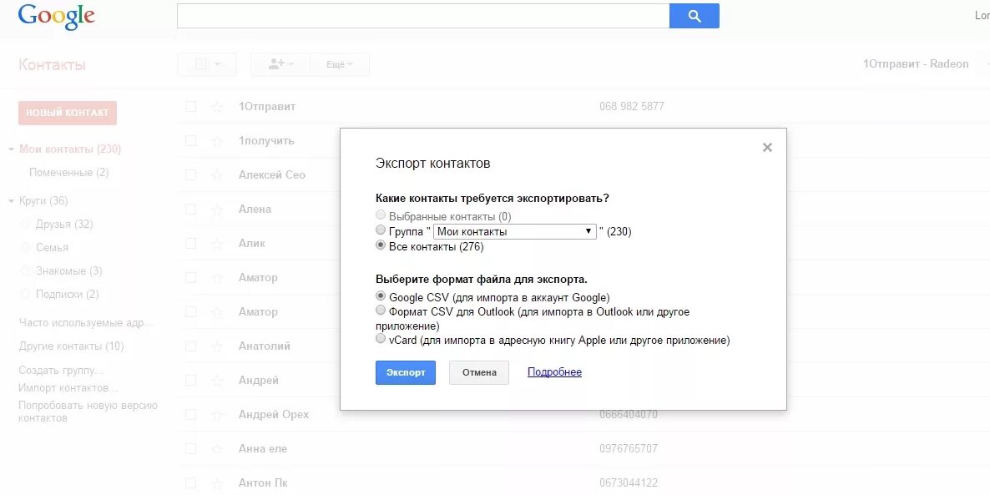Click into the Google search field
Screen dimensions: 990x495
[423, 17]
